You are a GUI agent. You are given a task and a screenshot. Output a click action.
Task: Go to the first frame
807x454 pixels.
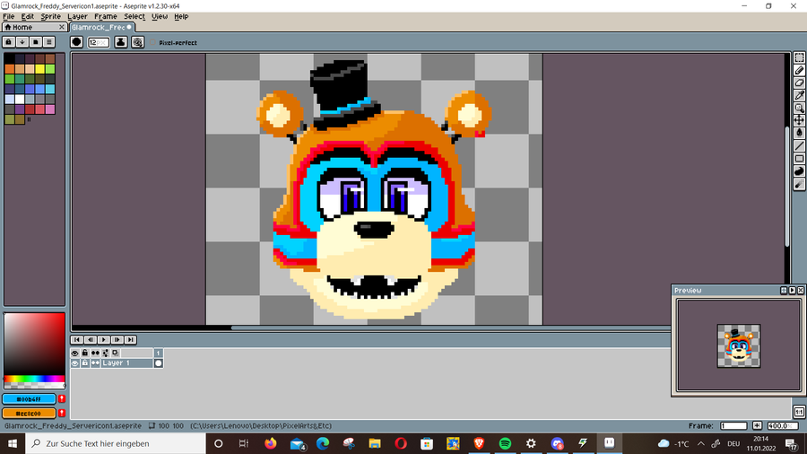pyautogui.click(x=77, y=340)
